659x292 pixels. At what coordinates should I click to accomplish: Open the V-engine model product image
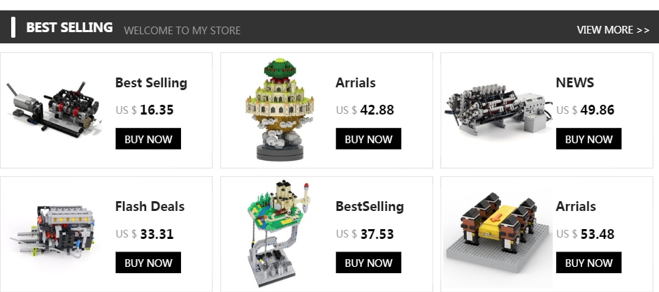pyautogui.click(x=498, y=109)
